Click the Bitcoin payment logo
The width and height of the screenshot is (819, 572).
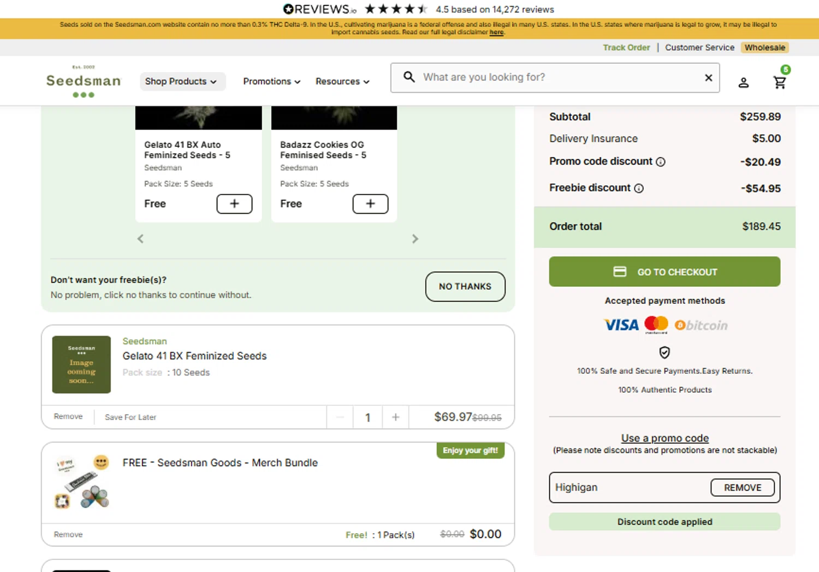coord(701,326)
